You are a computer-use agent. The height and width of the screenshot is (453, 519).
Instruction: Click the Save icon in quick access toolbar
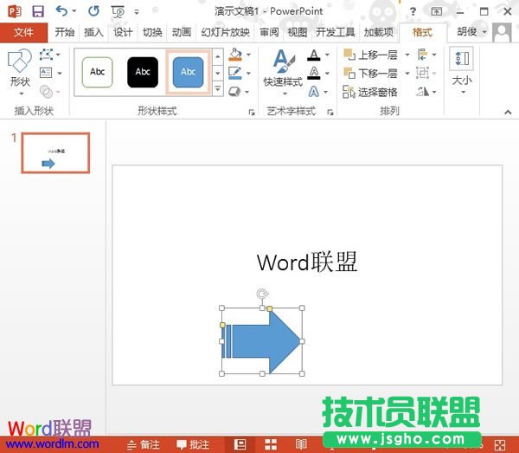click(37, 11)
